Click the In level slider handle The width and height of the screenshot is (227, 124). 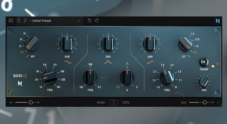click(x=31, y=102)
